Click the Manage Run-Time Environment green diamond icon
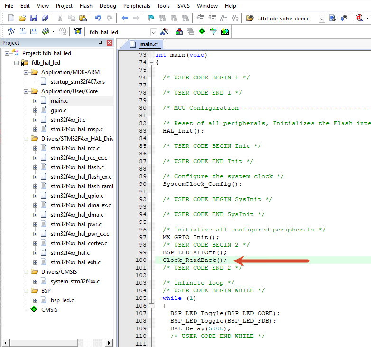Viewport: 371px width, 347px height. [x=202, y=31]
